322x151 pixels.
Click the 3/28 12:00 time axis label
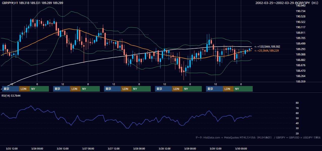point(165,148)
